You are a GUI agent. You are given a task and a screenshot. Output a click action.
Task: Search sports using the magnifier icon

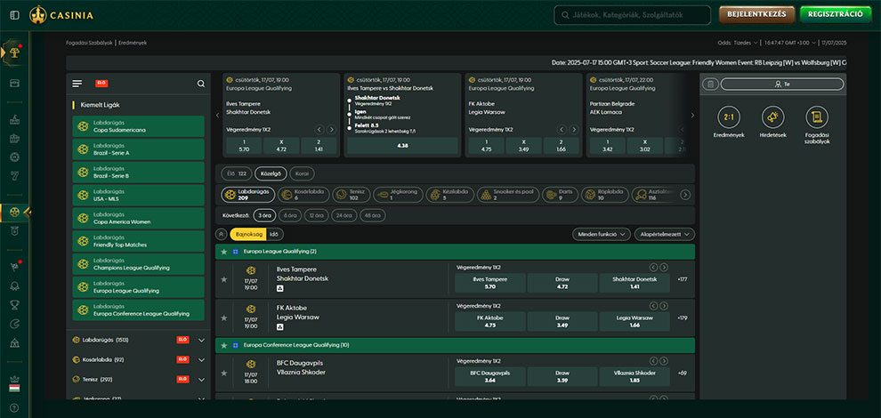pos(201,84)
